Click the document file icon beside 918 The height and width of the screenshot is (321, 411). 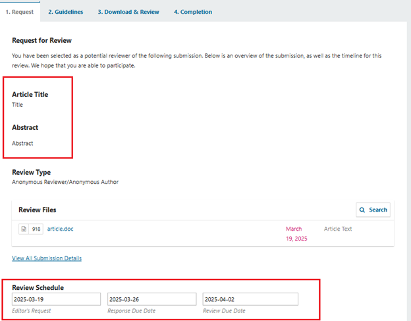coord(24,229)
